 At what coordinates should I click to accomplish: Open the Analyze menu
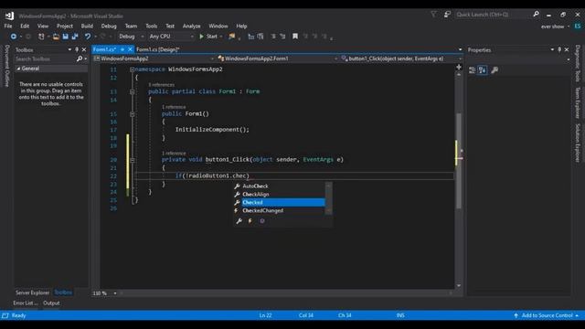point(191,27)
